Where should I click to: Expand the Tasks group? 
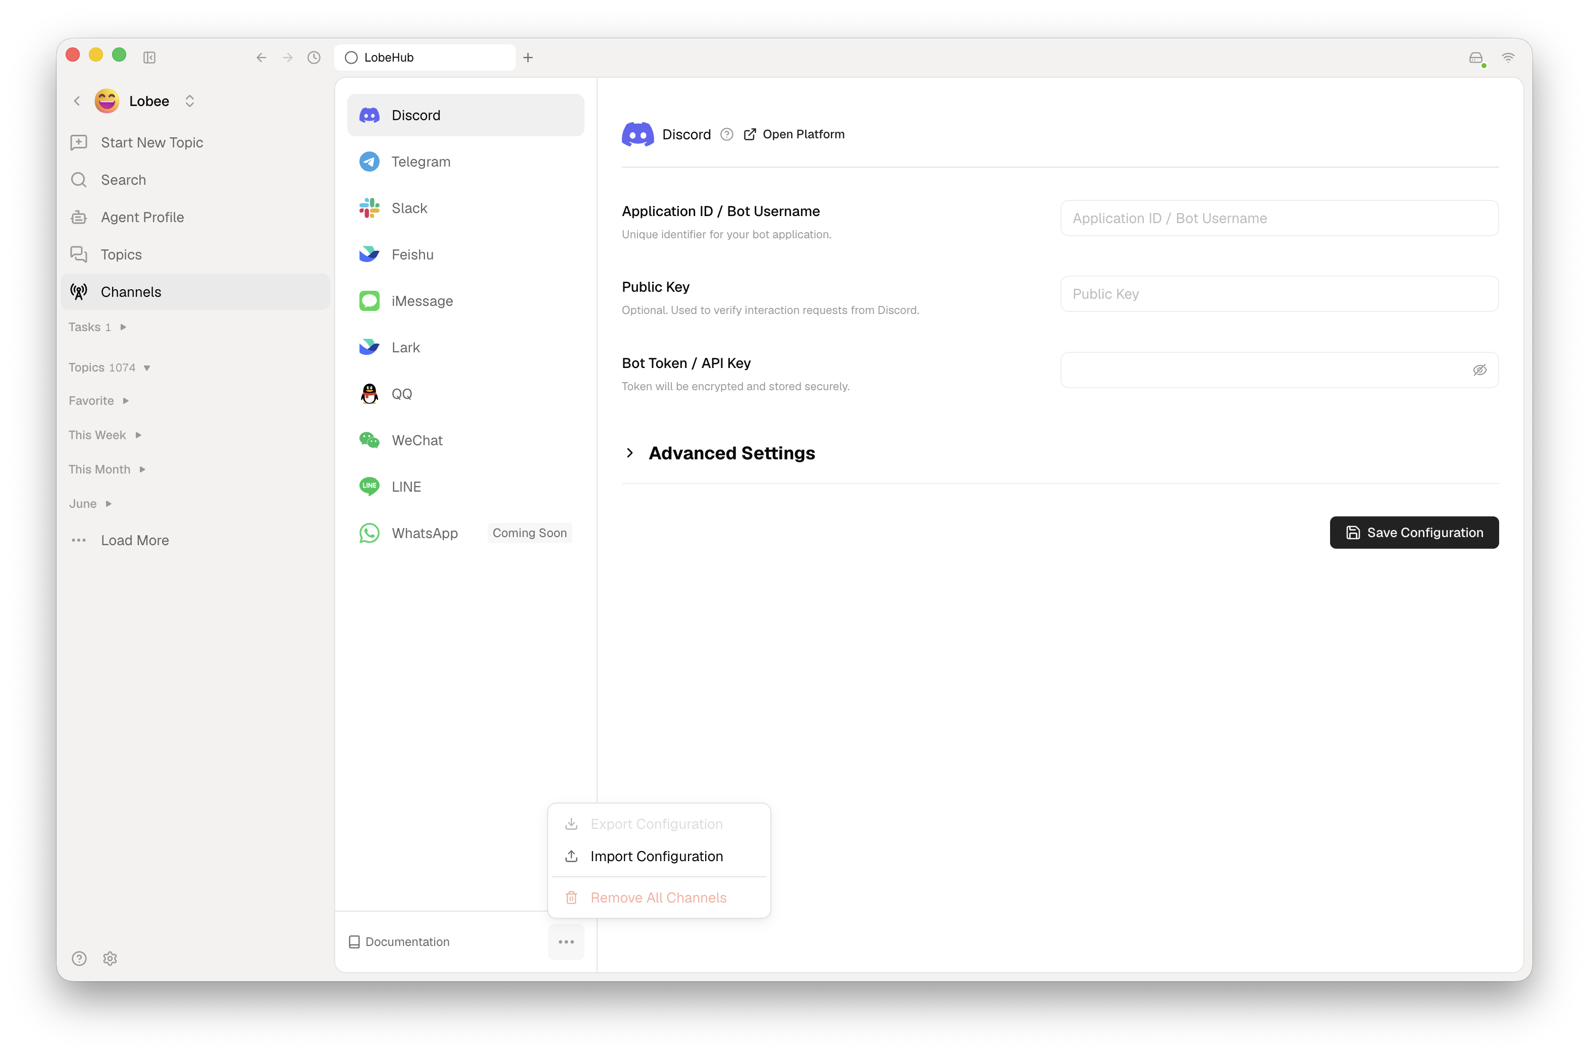[97, 327]
